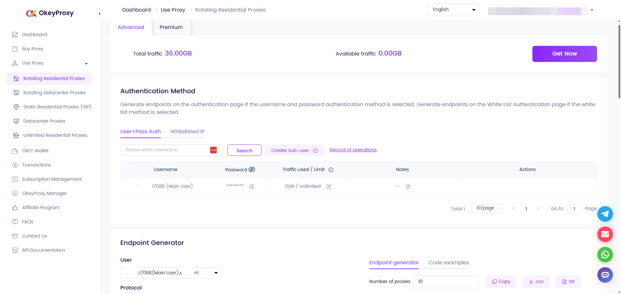Select the Whitelisted IP tab
621x294 pixels.
point(188,132)
